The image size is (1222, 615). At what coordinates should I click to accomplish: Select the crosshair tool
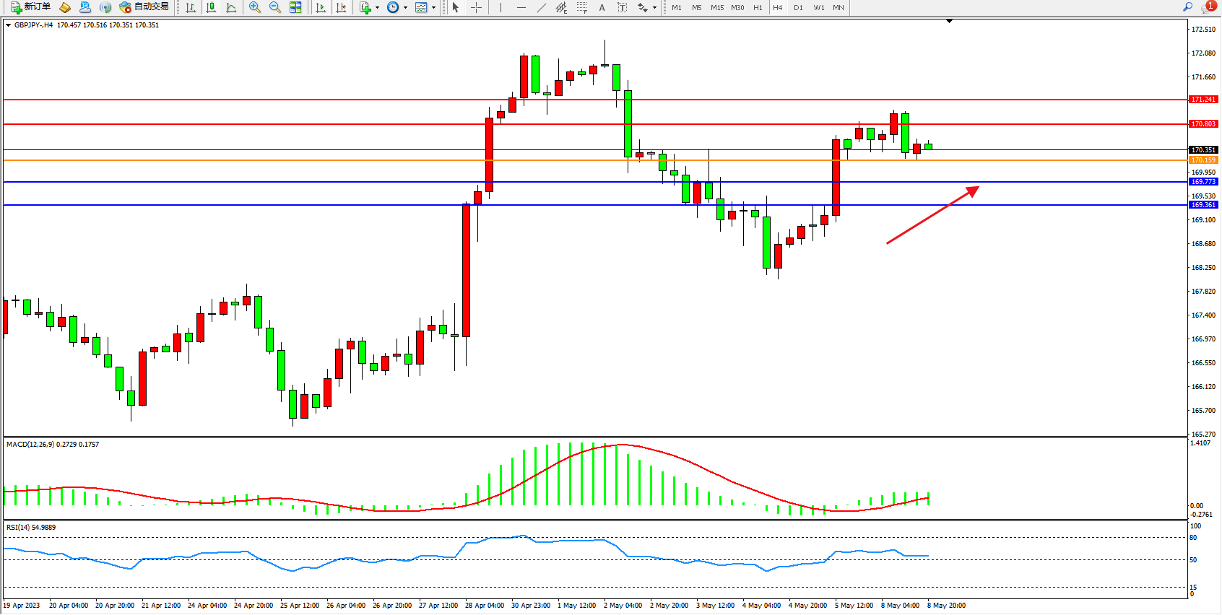[477, 7]
